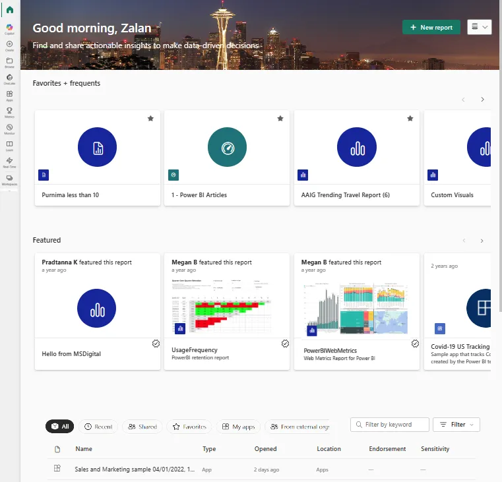Open PowerBIWebMetrics featured report title
The width and height of the screenshot is (502, 482).
click(330, 351)
